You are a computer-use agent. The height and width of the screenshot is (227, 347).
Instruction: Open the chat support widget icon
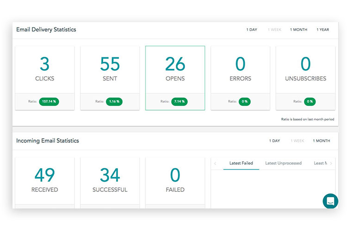click(330, 201)
